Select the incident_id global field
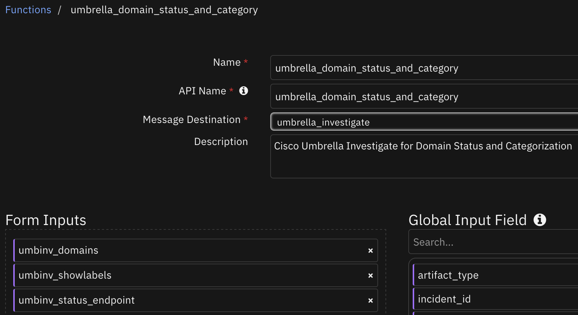The height and width of the screenshot is (315, 578). [495, 299]
